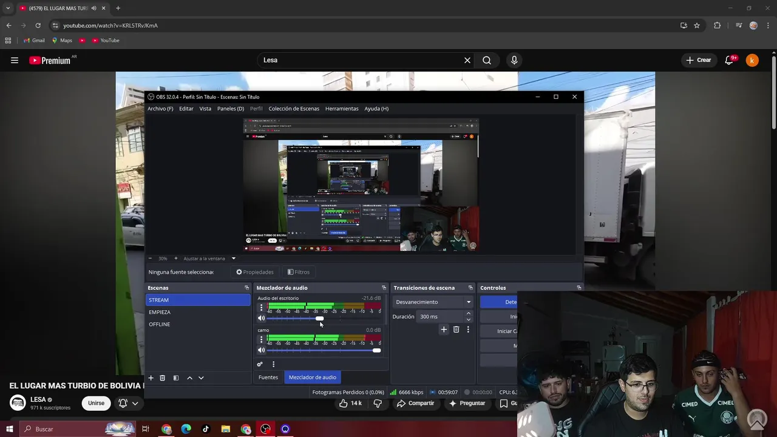Move scene up with the up arrow
Screen dimensions: 777x437
pos(189,378)
